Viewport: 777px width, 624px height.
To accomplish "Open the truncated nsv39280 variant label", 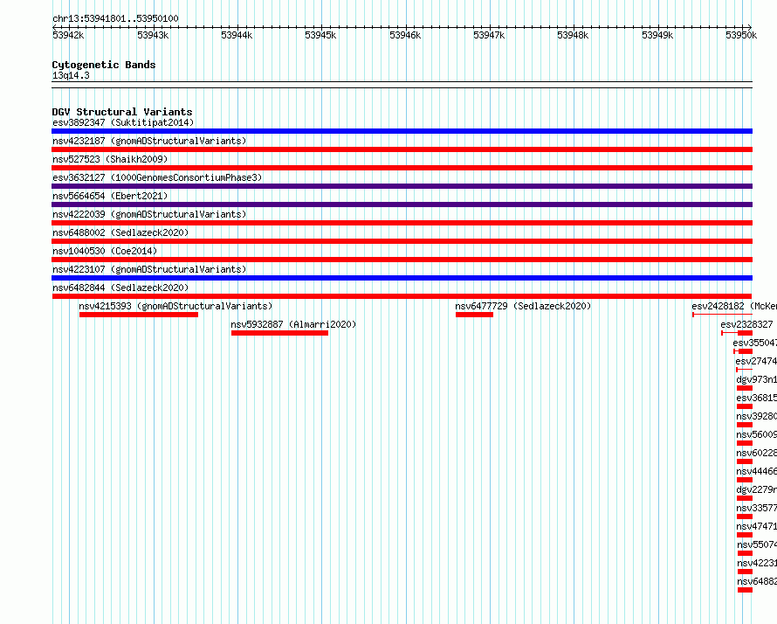I will 756,416.
